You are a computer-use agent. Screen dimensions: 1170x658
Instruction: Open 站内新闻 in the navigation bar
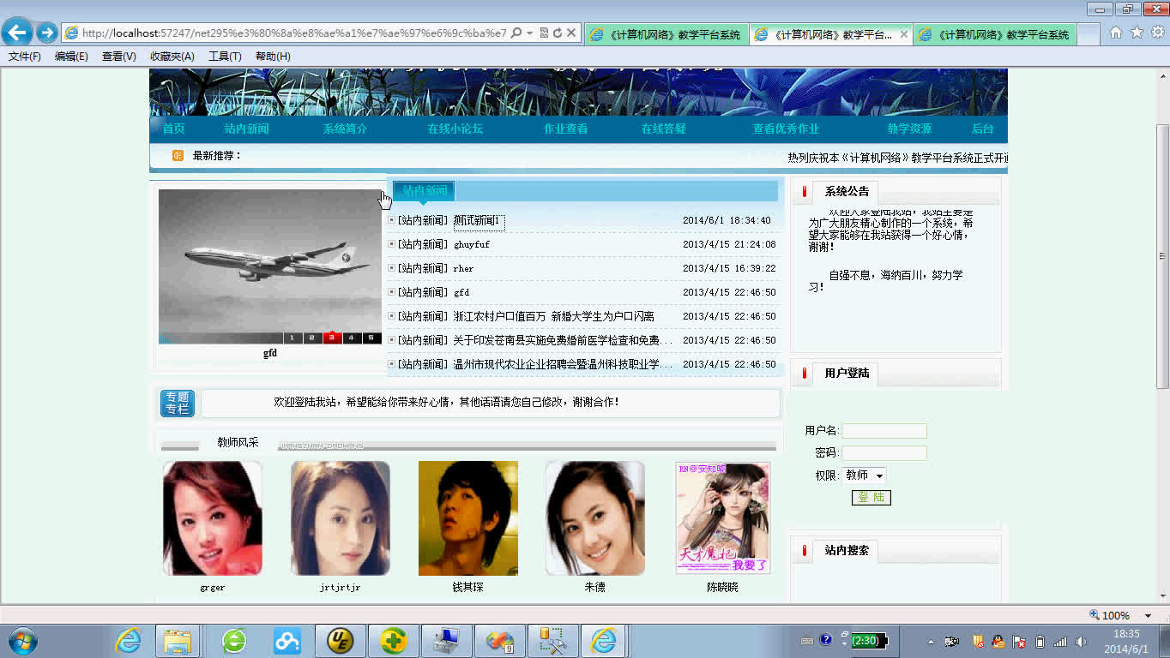pyautogui.click(x=247, y=129)
